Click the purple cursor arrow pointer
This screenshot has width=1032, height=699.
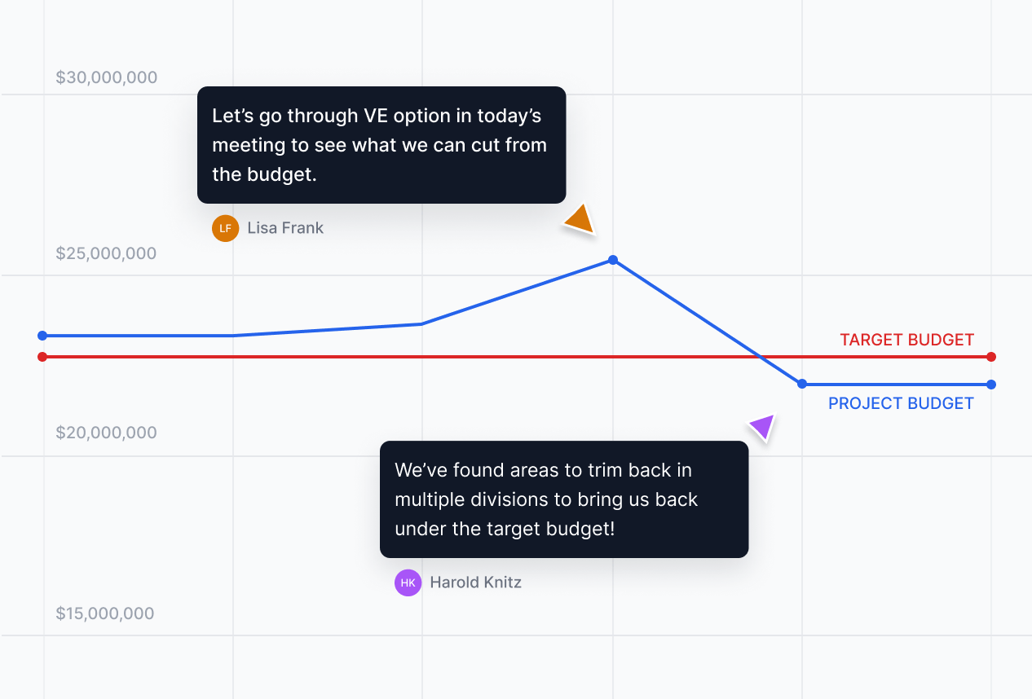coord(763,426)
